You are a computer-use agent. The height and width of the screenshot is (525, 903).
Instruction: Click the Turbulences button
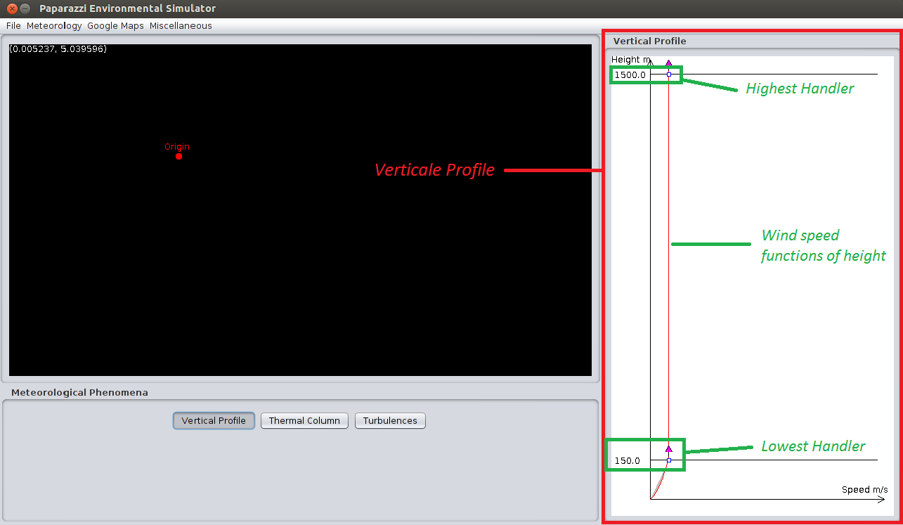tap(390, 421)
